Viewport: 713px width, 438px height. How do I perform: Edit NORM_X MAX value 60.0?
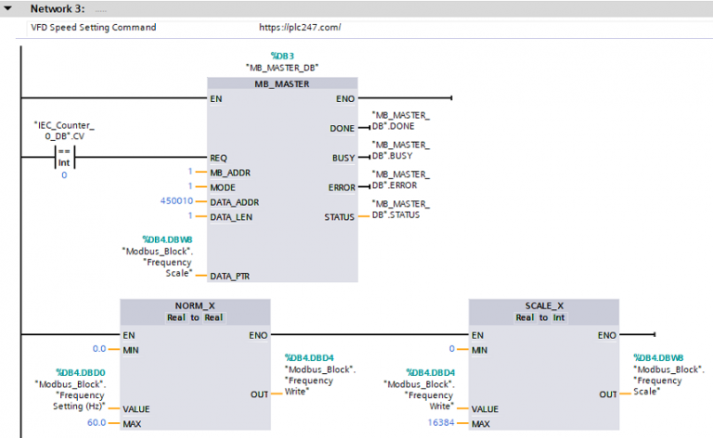97,423
